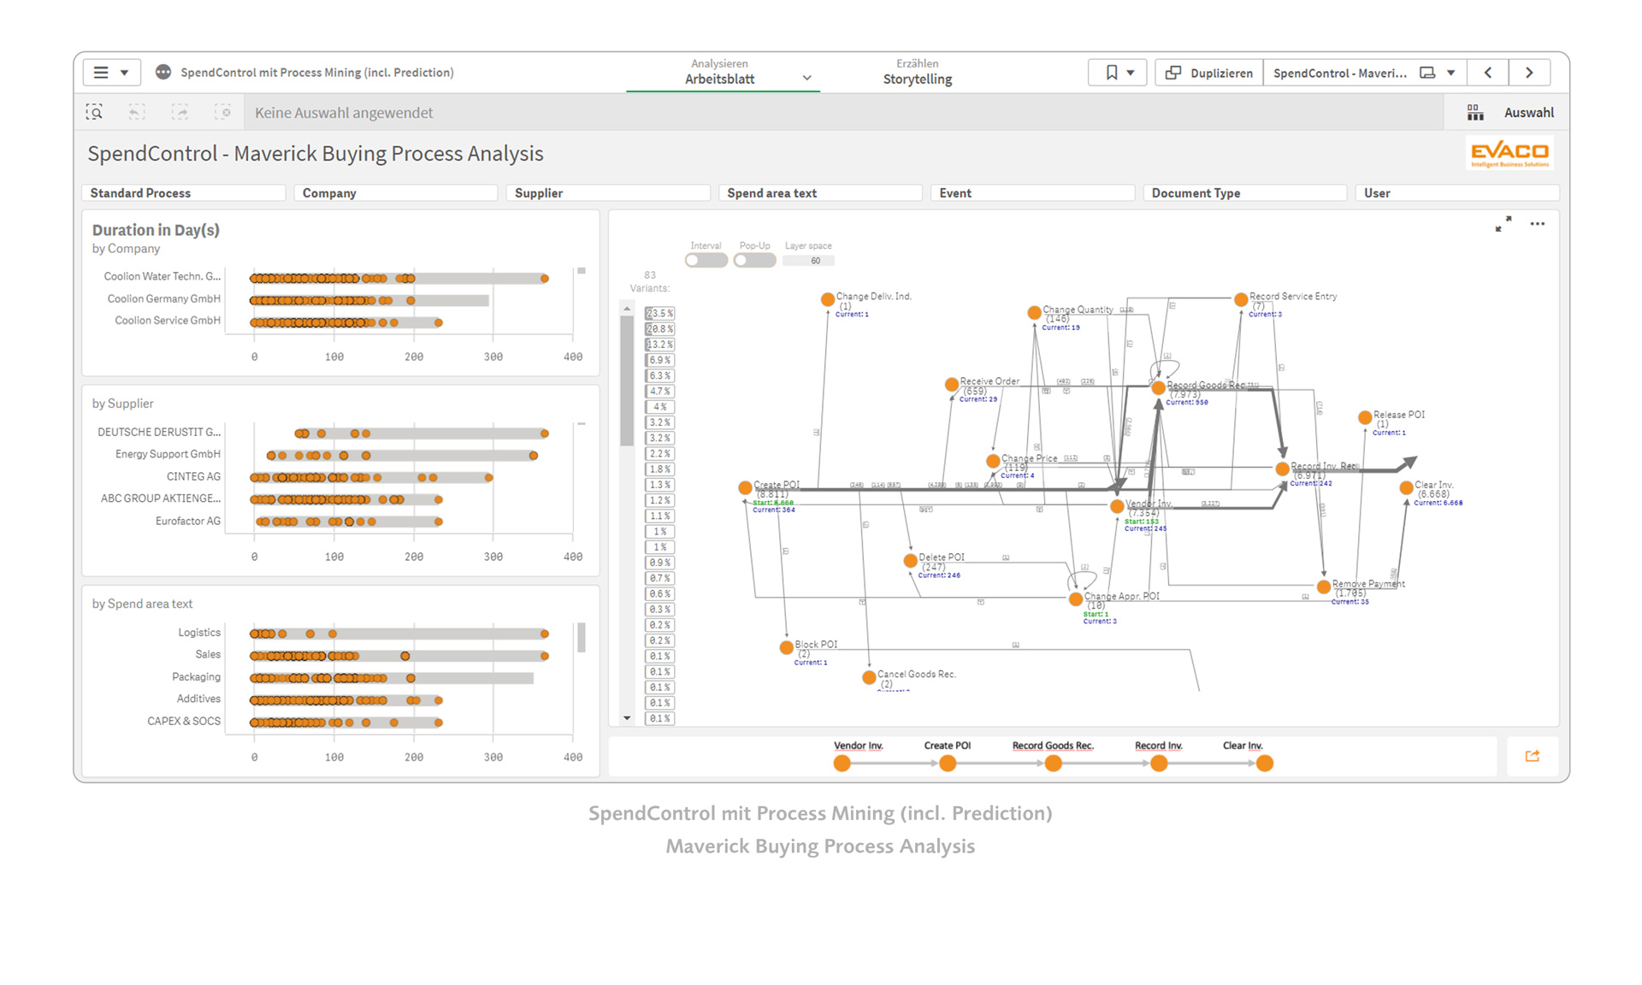Click the Packaging spend area label

pos(196,677)
